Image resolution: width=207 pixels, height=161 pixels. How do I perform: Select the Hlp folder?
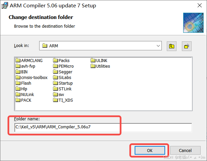[21, 89]
